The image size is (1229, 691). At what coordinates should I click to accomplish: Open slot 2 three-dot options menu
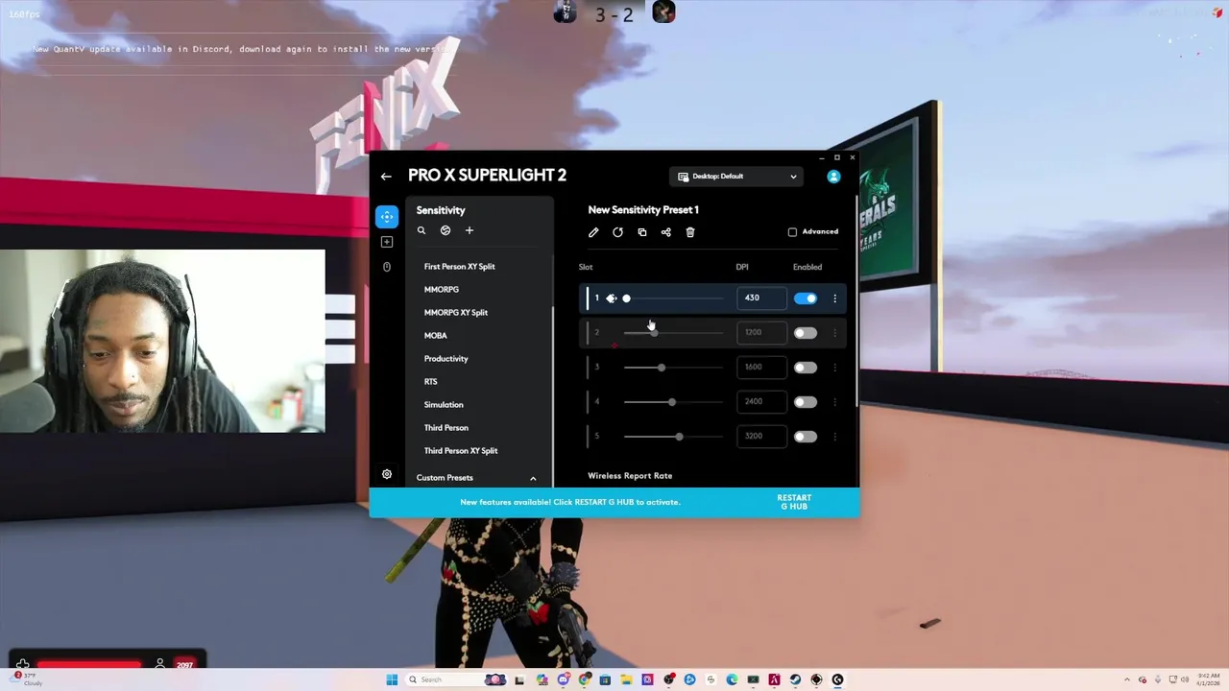(834, 333)
